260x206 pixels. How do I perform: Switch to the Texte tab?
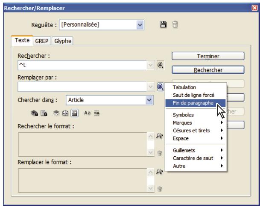point(22,40)
